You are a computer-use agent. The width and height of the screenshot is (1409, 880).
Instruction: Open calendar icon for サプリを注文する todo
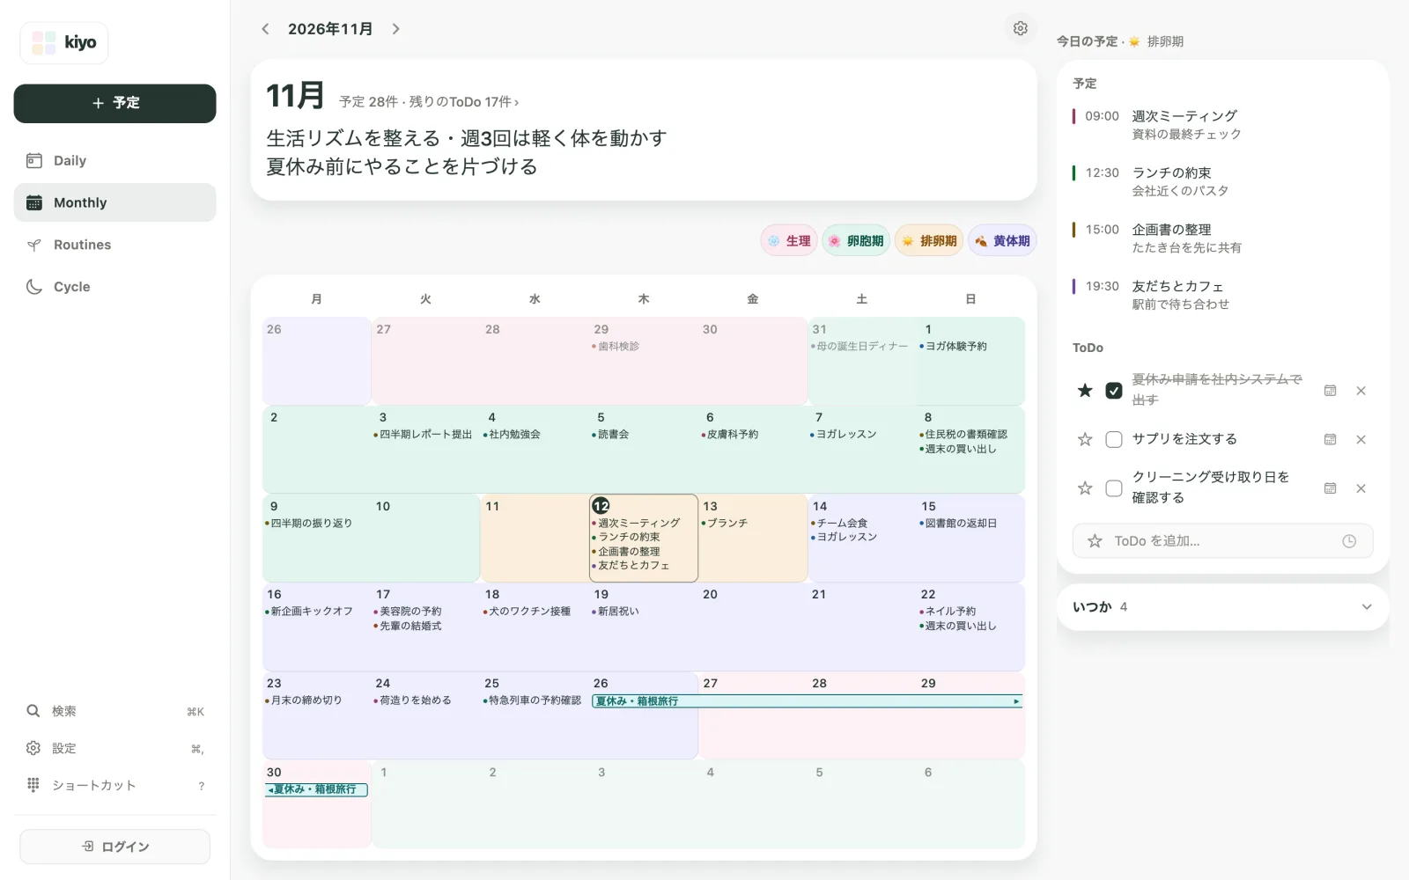click(1330, 439)
